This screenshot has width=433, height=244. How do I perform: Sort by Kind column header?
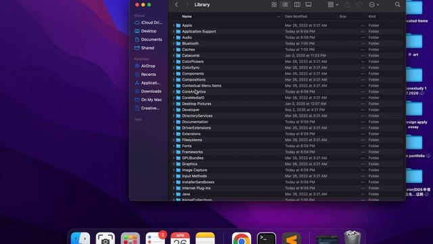pyautogui.click(x=372, y=16)
